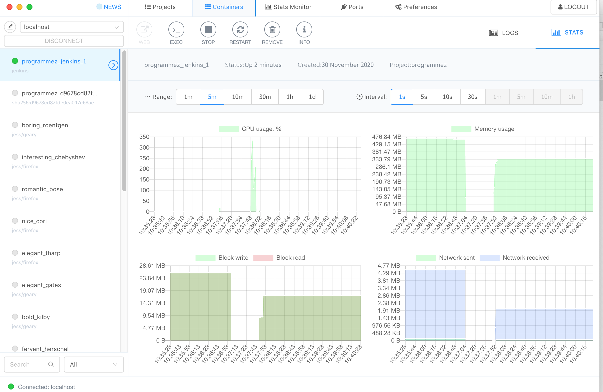Image resolution: width=603 pixels, height=392 pixels.
Task: Expand options next to Range label
Action: point(147,97)
